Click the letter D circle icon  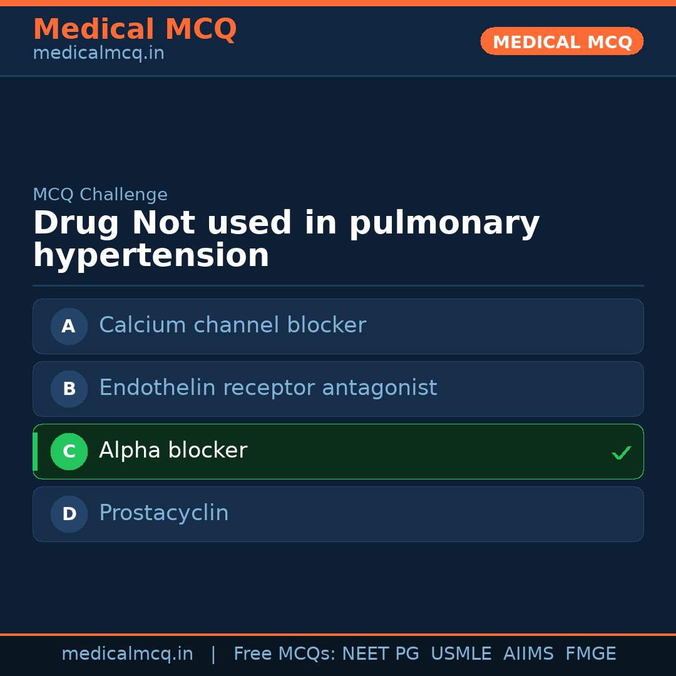(x=69, y=514)
